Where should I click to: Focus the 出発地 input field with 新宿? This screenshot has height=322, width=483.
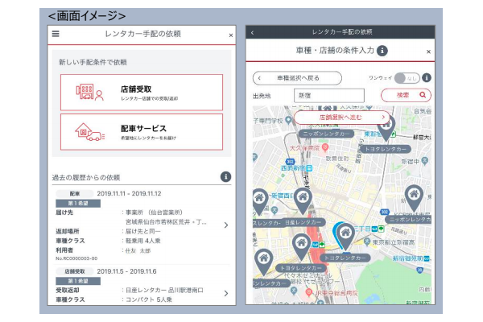pyautogui.click(x=329, y=96)
